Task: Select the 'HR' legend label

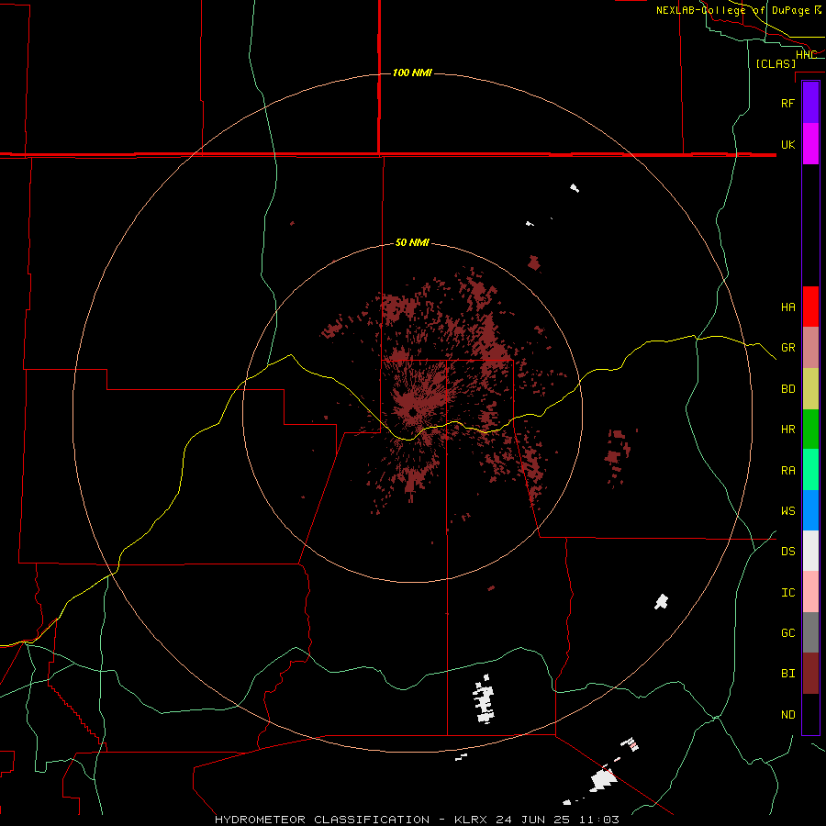Action: point(787,430)
